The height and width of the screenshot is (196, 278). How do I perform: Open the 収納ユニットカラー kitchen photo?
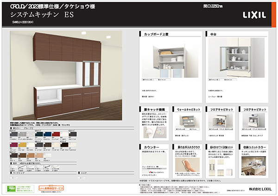pyautogui.click(x=254, y=166)
